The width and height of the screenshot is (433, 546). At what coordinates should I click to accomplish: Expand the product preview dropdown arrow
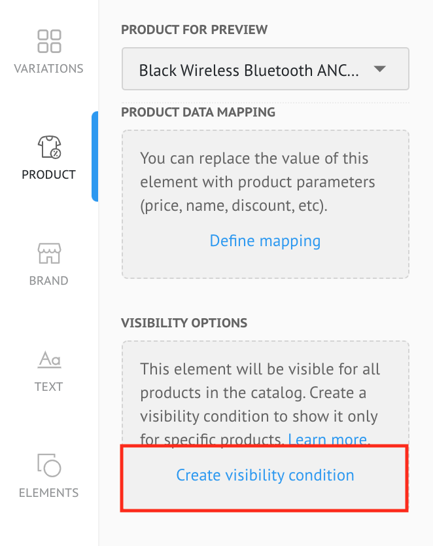[x=380, y=69]
